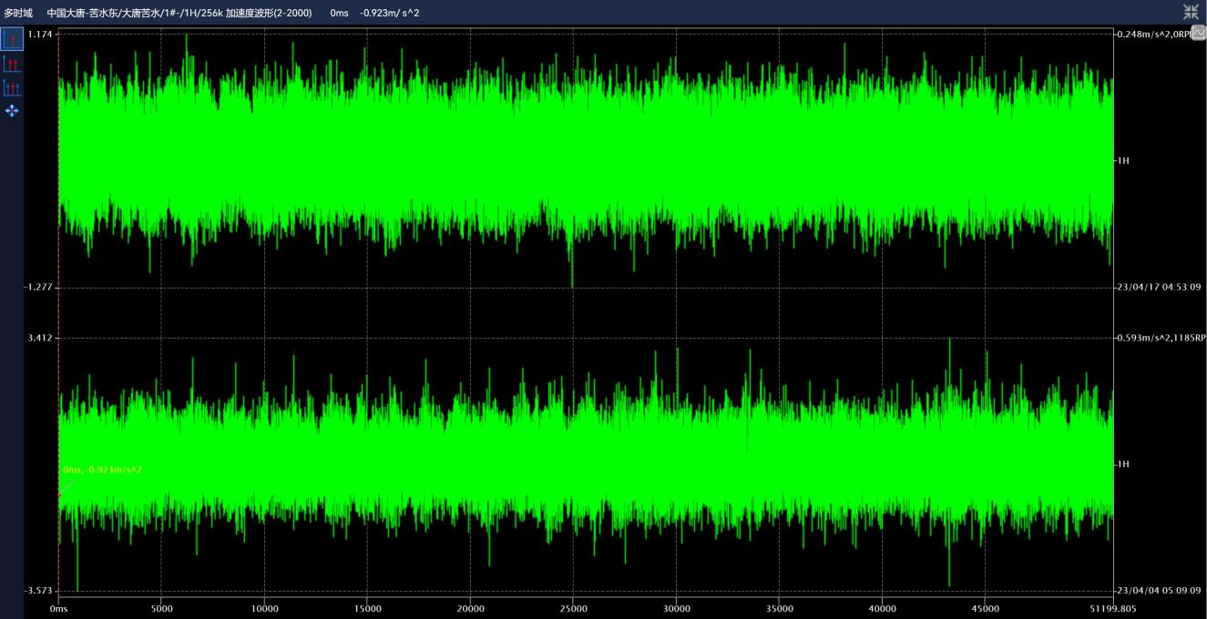The width and height of the screenshot is (1207, 619).
Task: Click the upper chart 1H channel label
Action: 1122,160
